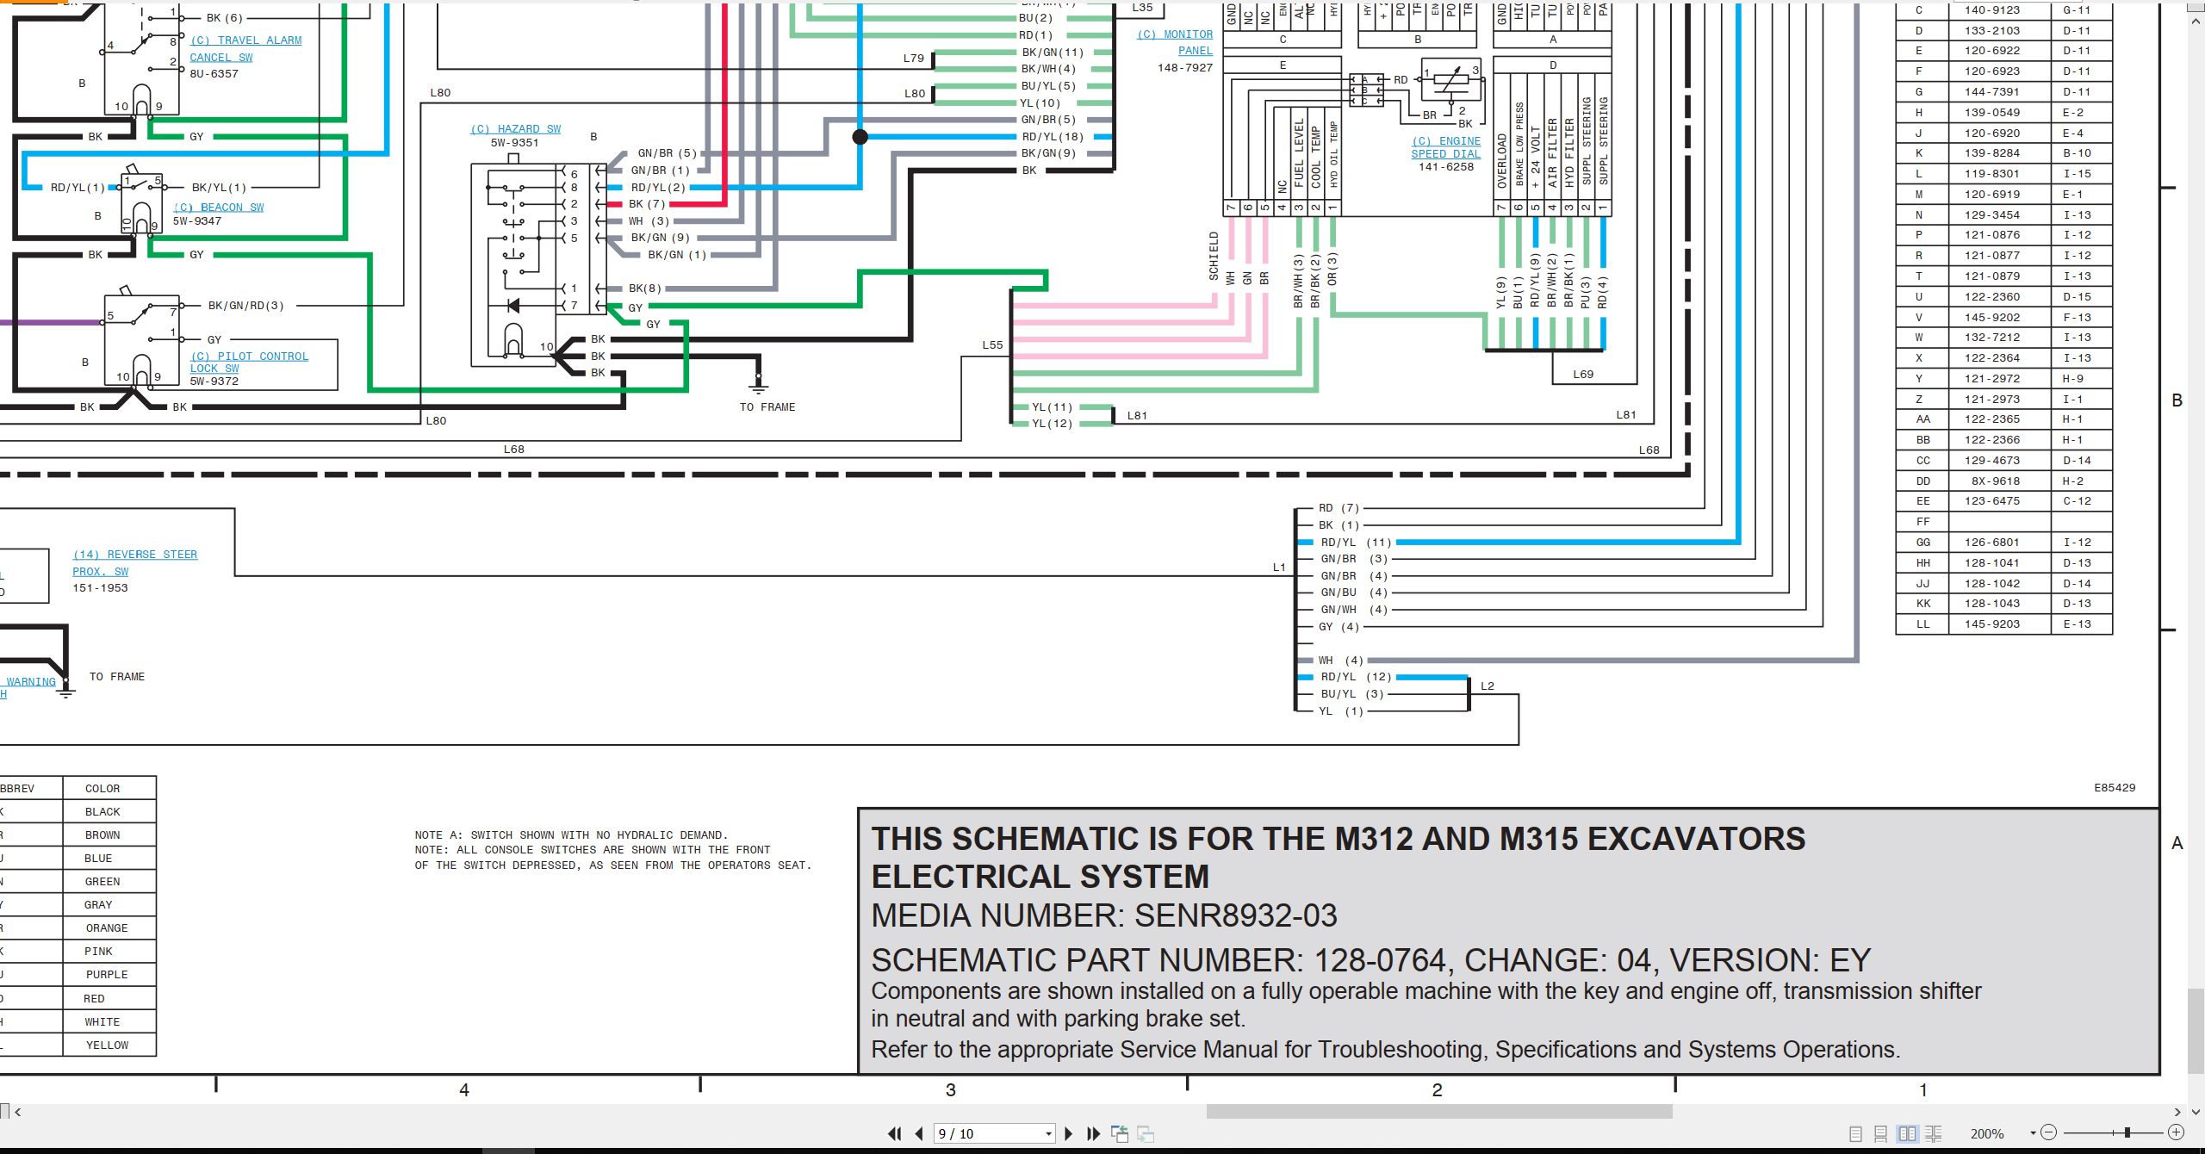This screenshot has height=1154, width=2205.
Task: Select two-page continuous facing view
Action: 1934,1133
